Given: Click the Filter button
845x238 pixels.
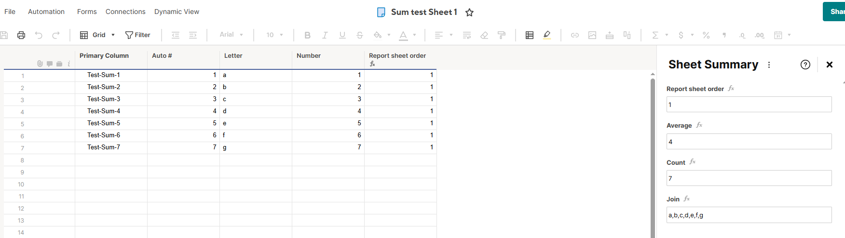Looking at the screenshot, I should pos(138,35).
